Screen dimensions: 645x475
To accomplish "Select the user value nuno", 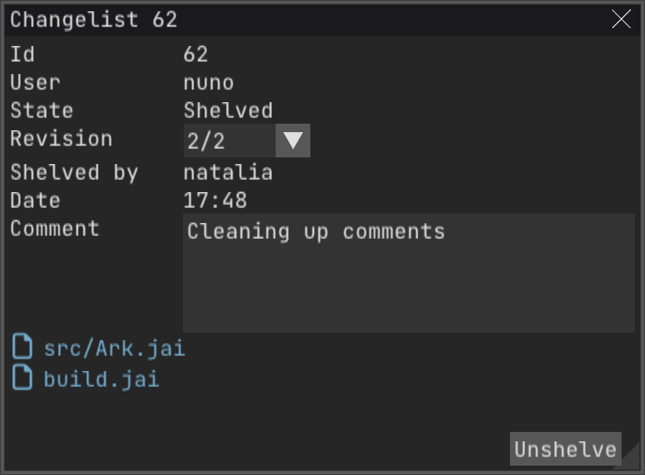I will [209, 82].
